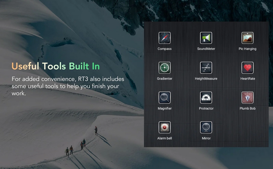Launch the SoundMeter megaphone icon
This screenshot has width=273, height=169.
(206, 38)
